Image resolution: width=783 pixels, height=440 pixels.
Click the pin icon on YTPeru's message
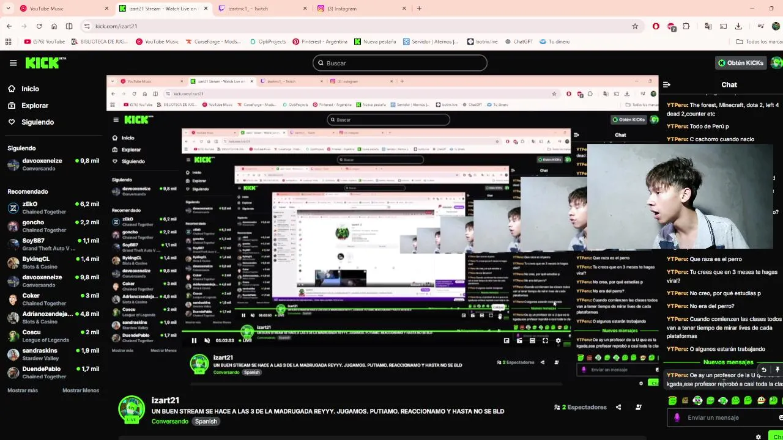click(777, 370)
